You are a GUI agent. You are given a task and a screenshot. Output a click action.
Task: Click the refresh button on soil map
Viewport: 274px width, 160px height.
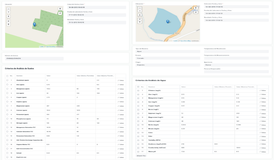[x=60, y=13]
